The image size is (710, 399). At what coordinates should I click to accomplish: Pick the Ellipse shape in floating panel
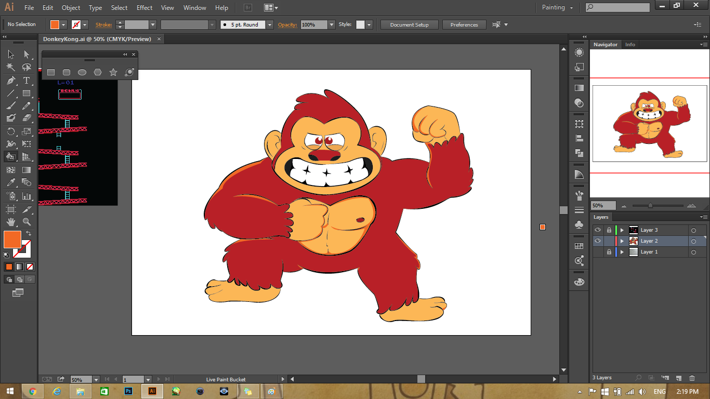pyautogui.click(x=82, y=72)
